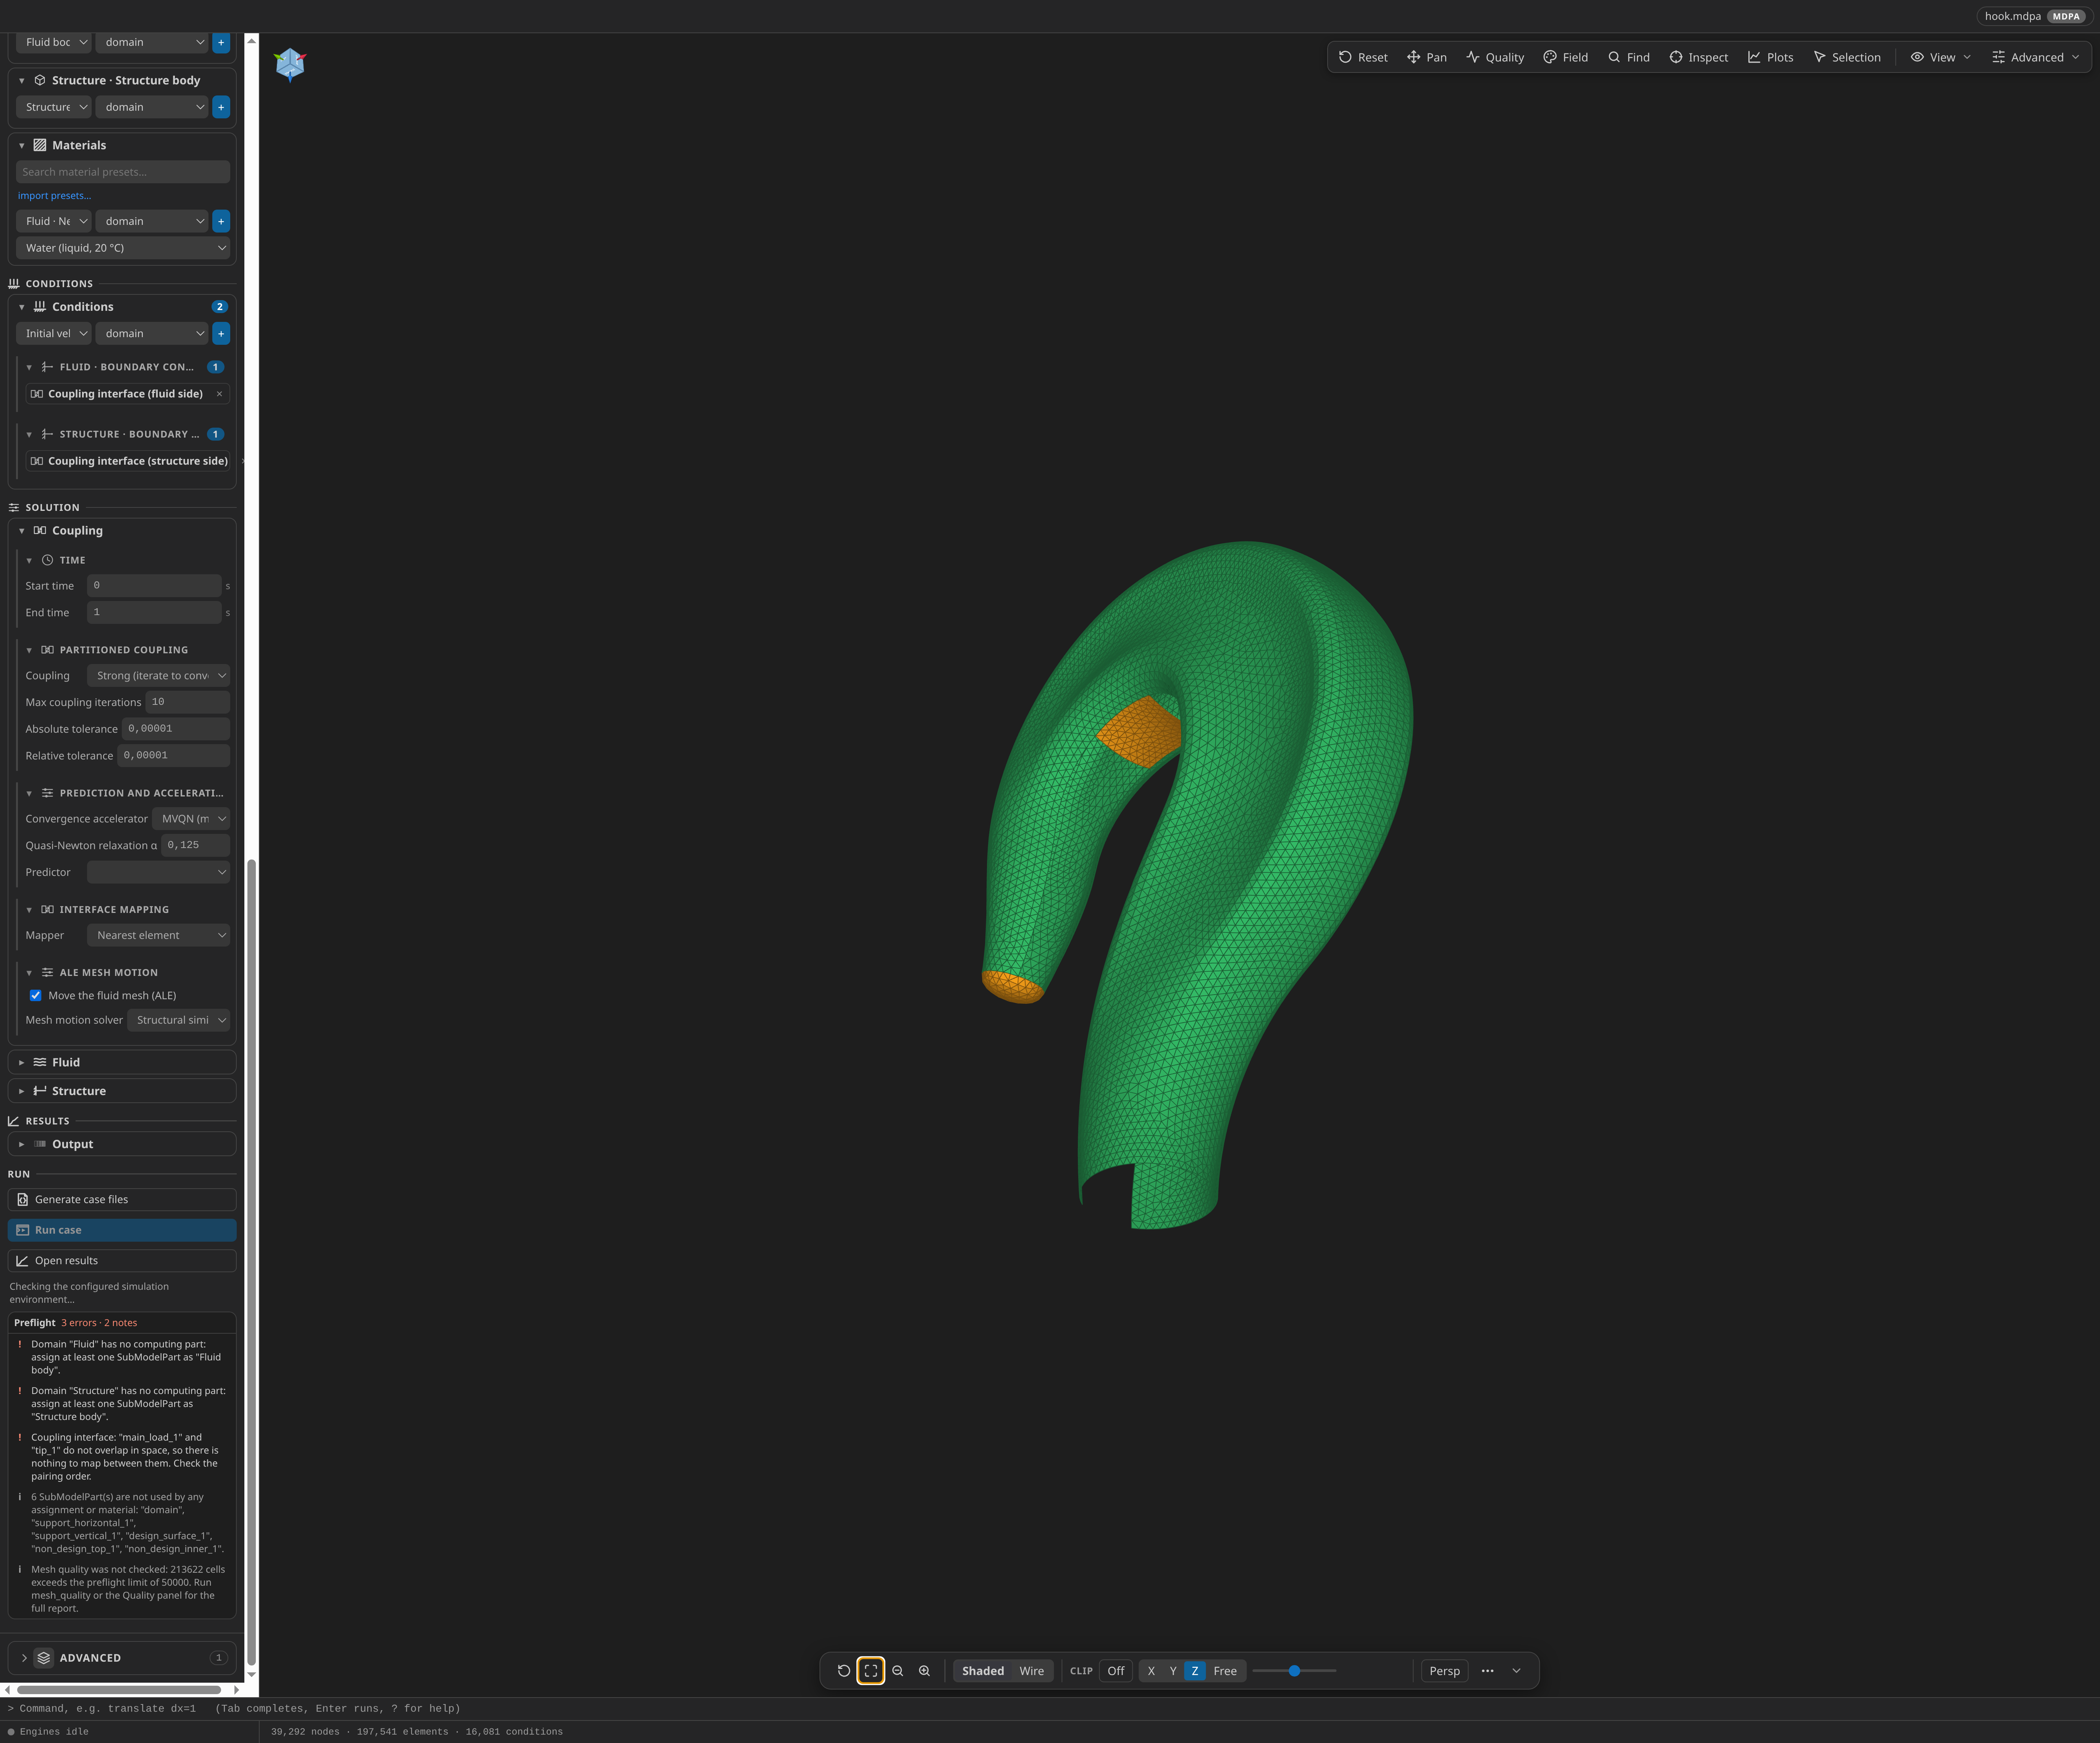This screenshot has height=1743, width=2100.
Task: Open the Water (liquid, 20 °C) material dropdown
Action: tap(123, 248)
